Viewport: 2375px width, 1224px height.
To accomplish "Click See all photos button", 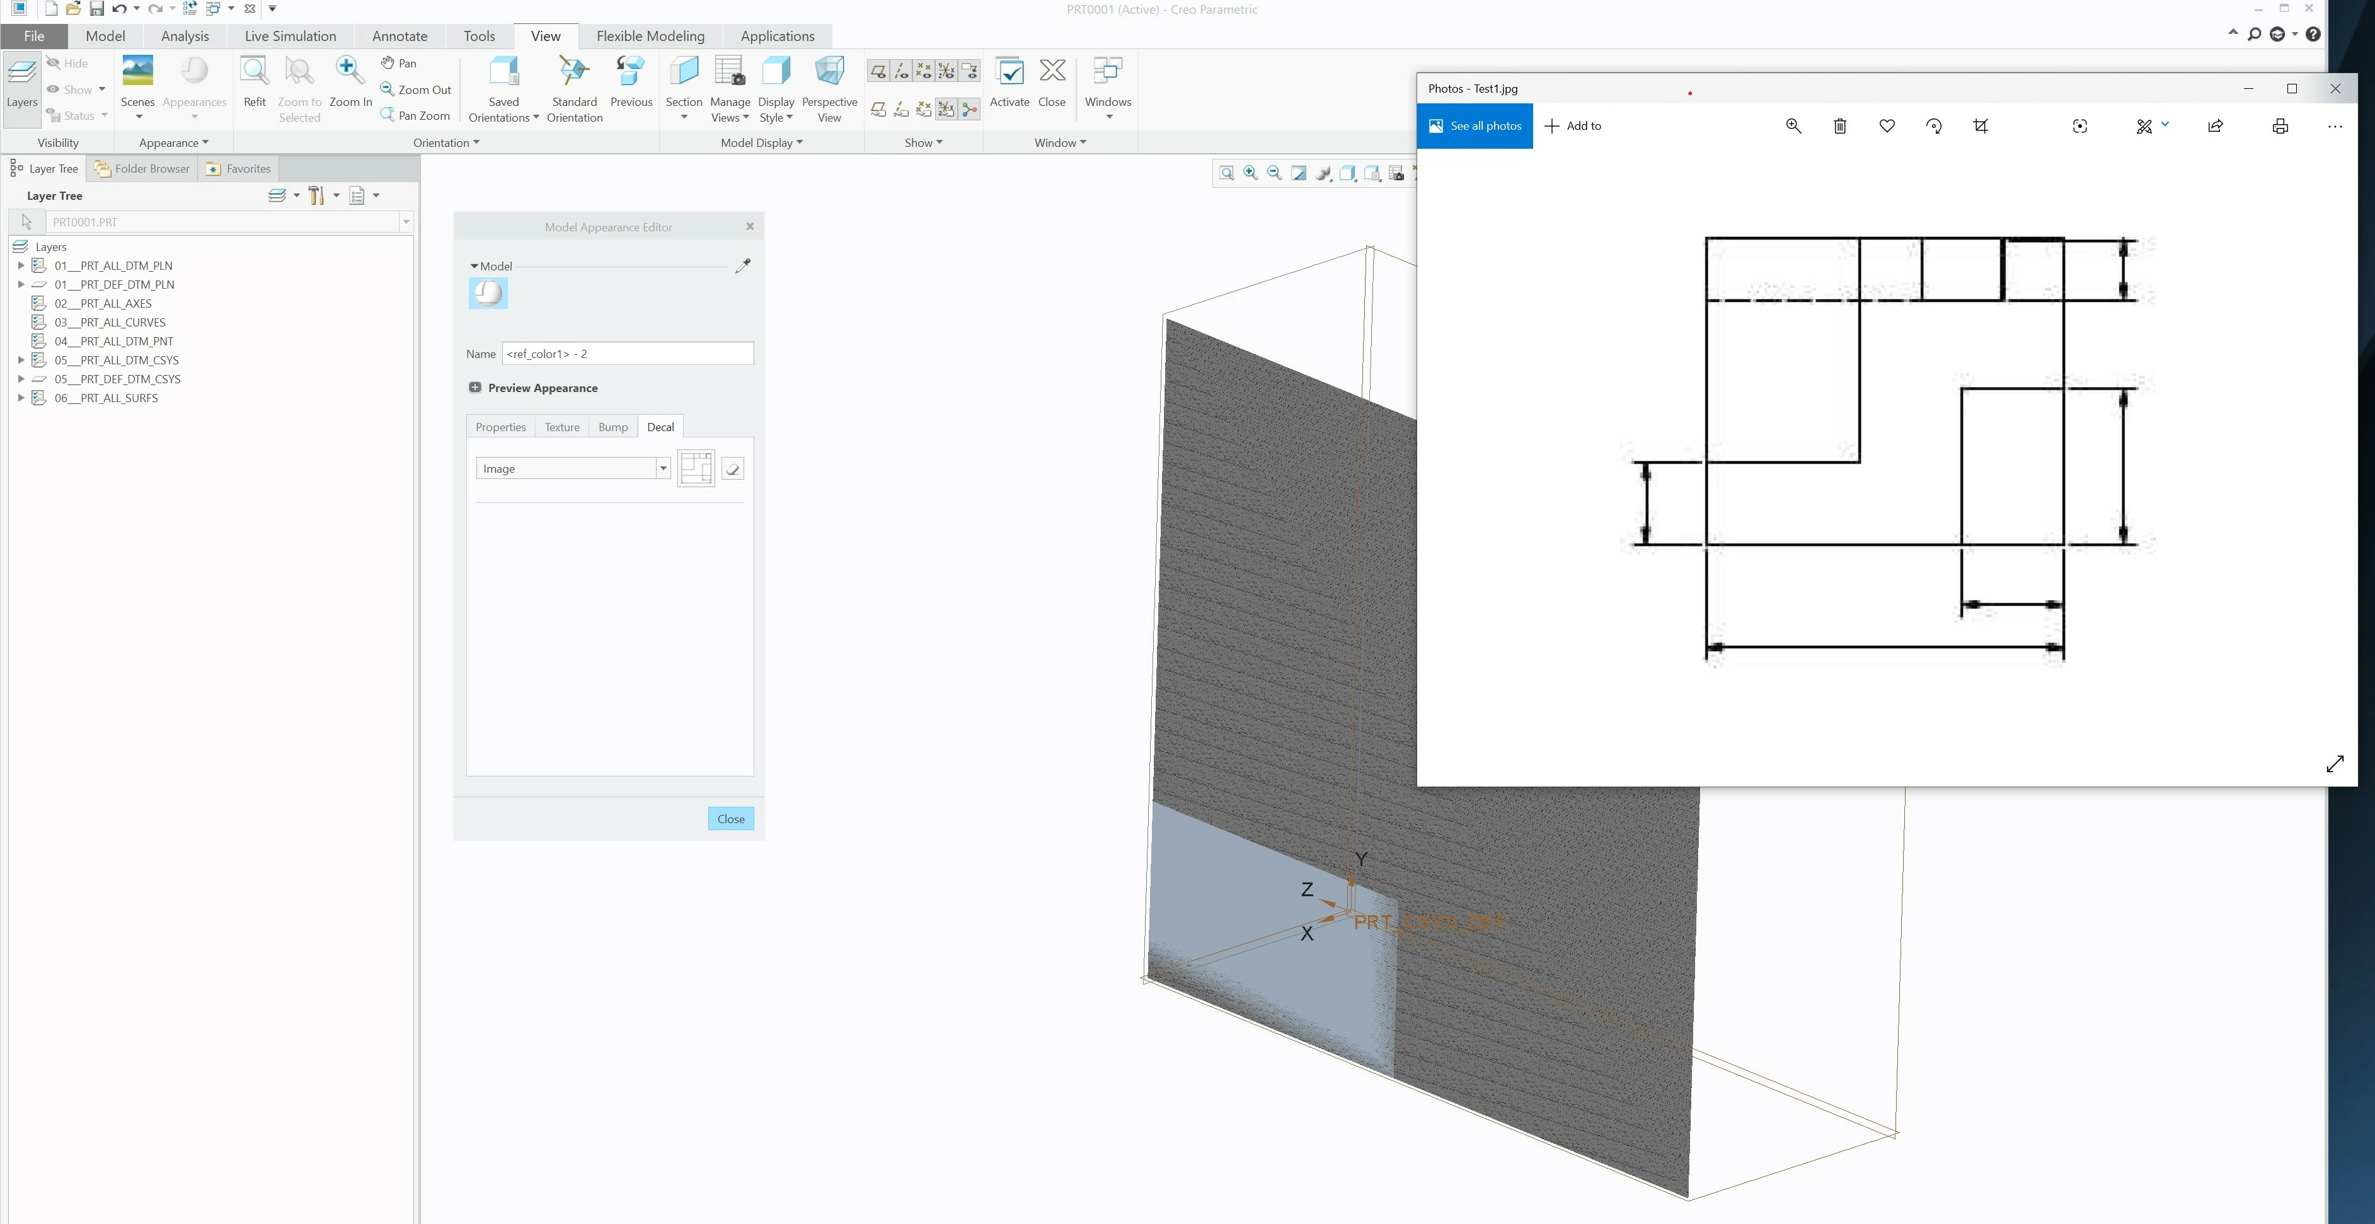I will [x=1475, y=126].
